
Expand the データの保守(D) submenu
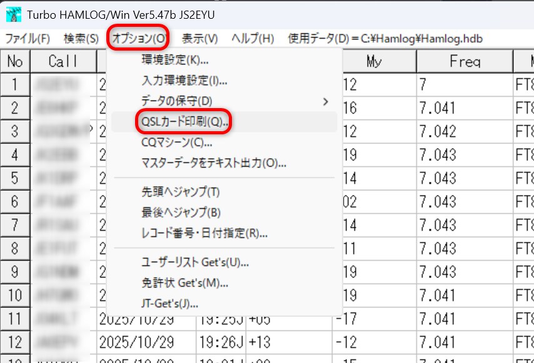pyautogui.click(x=177, y=101)
